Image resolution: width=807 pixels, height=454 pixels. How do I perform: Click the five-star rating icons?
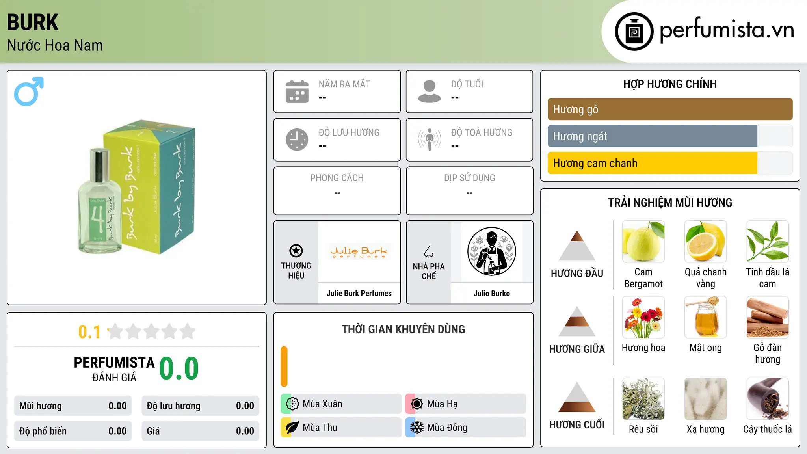152,331
